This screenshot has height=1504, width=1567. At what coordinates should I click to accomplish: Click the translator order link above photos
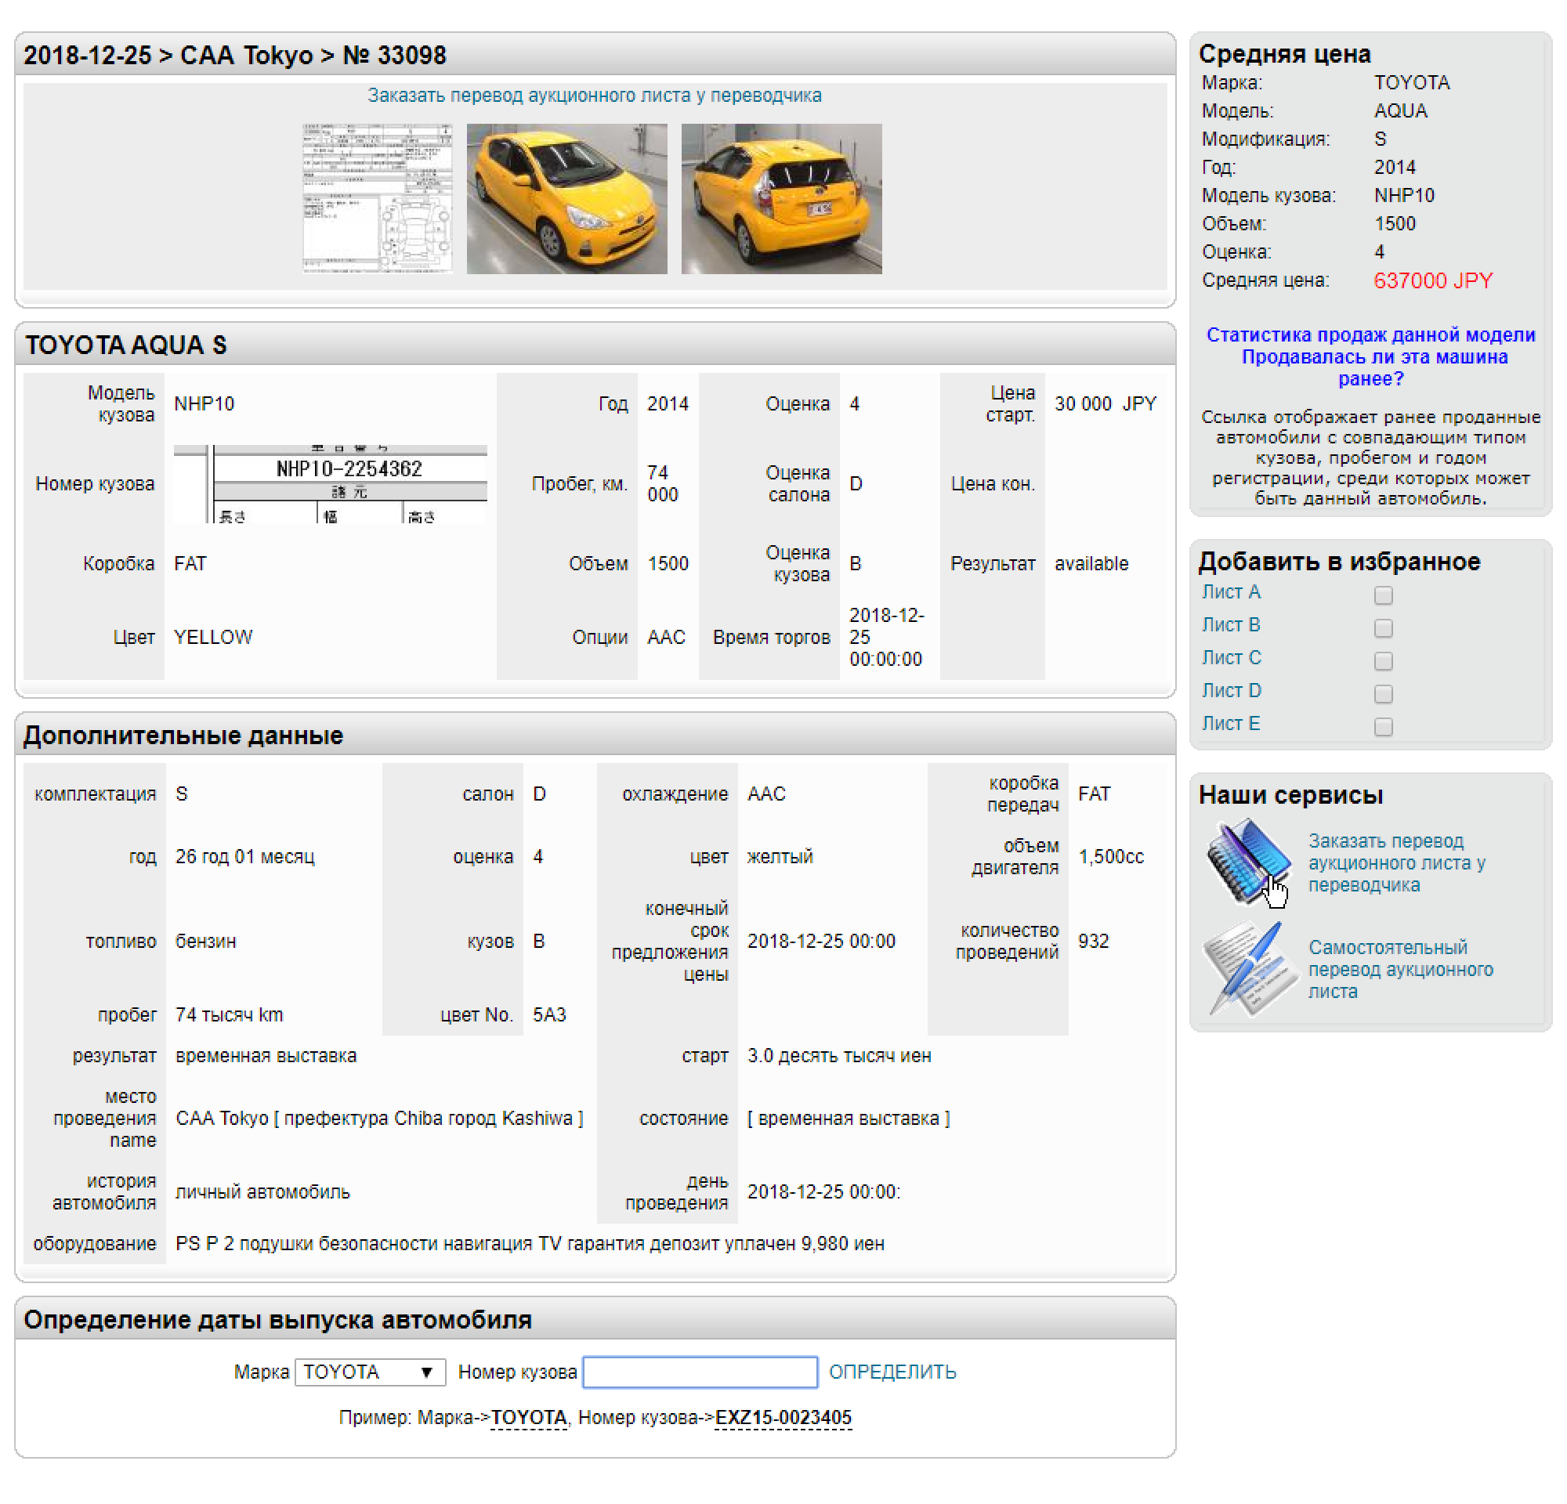pyautogui.click(x=594, y=95)
